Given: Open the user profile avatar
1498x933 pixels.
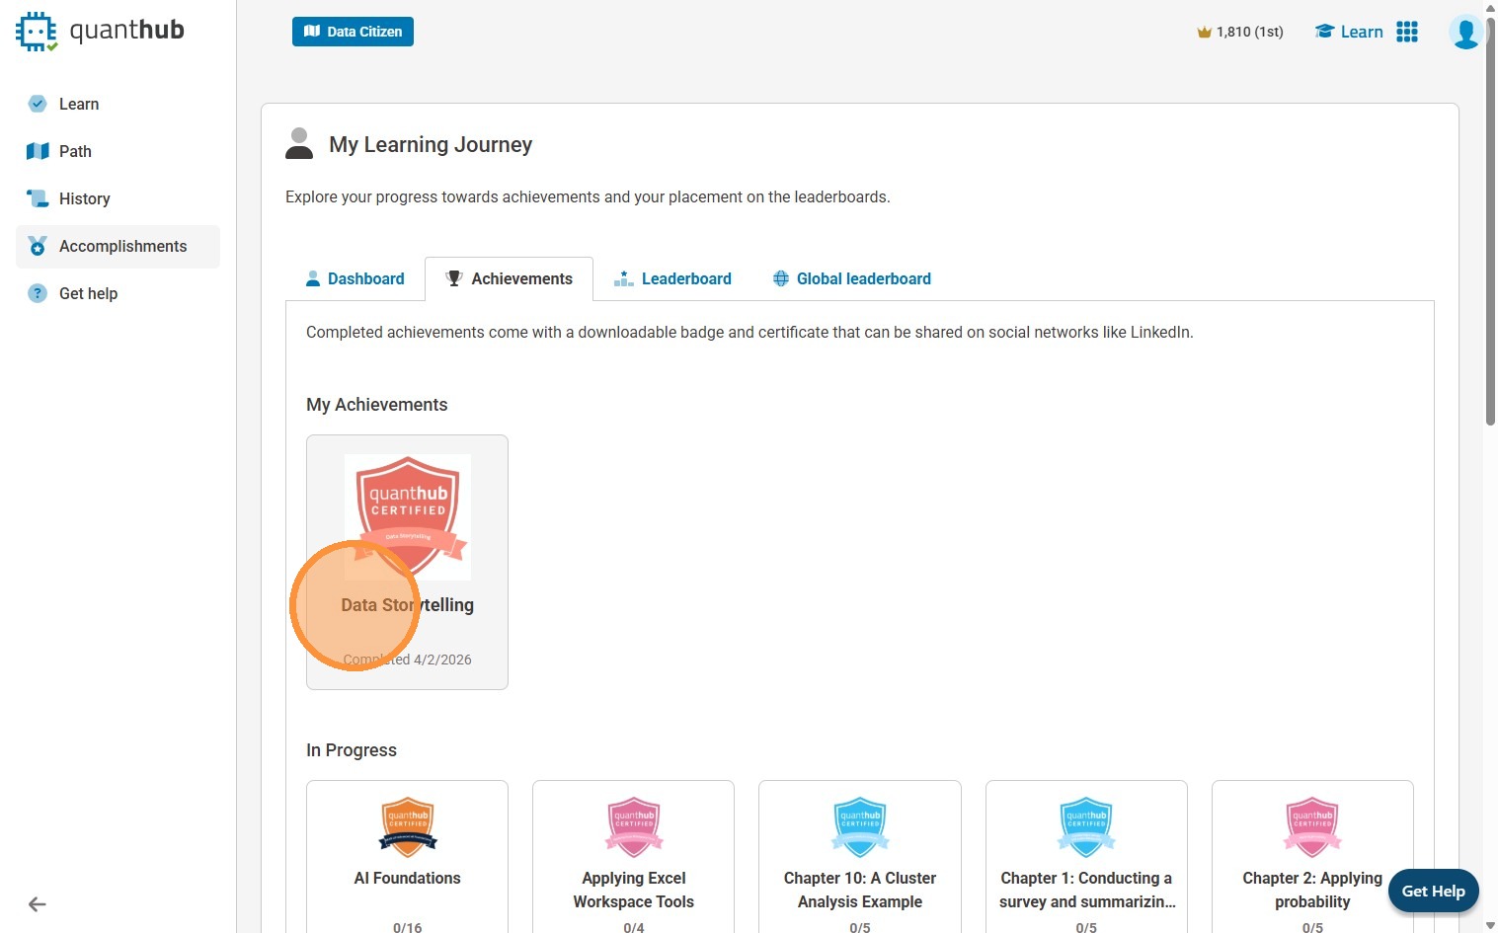Looking at the screenshot, I should [x=1465, y=32].
